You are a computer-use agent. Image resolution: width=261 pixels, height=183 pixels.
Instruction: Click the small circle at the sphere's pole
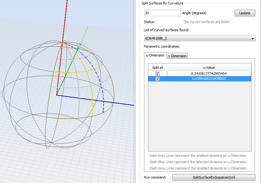pos(64,42)
